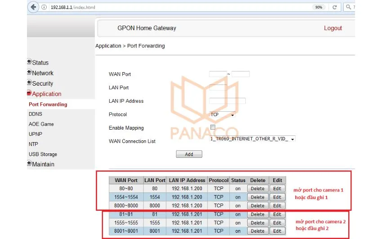Click the WAN Port column header
This screenshot has height=239, width=382.
[x=126, y=180]
